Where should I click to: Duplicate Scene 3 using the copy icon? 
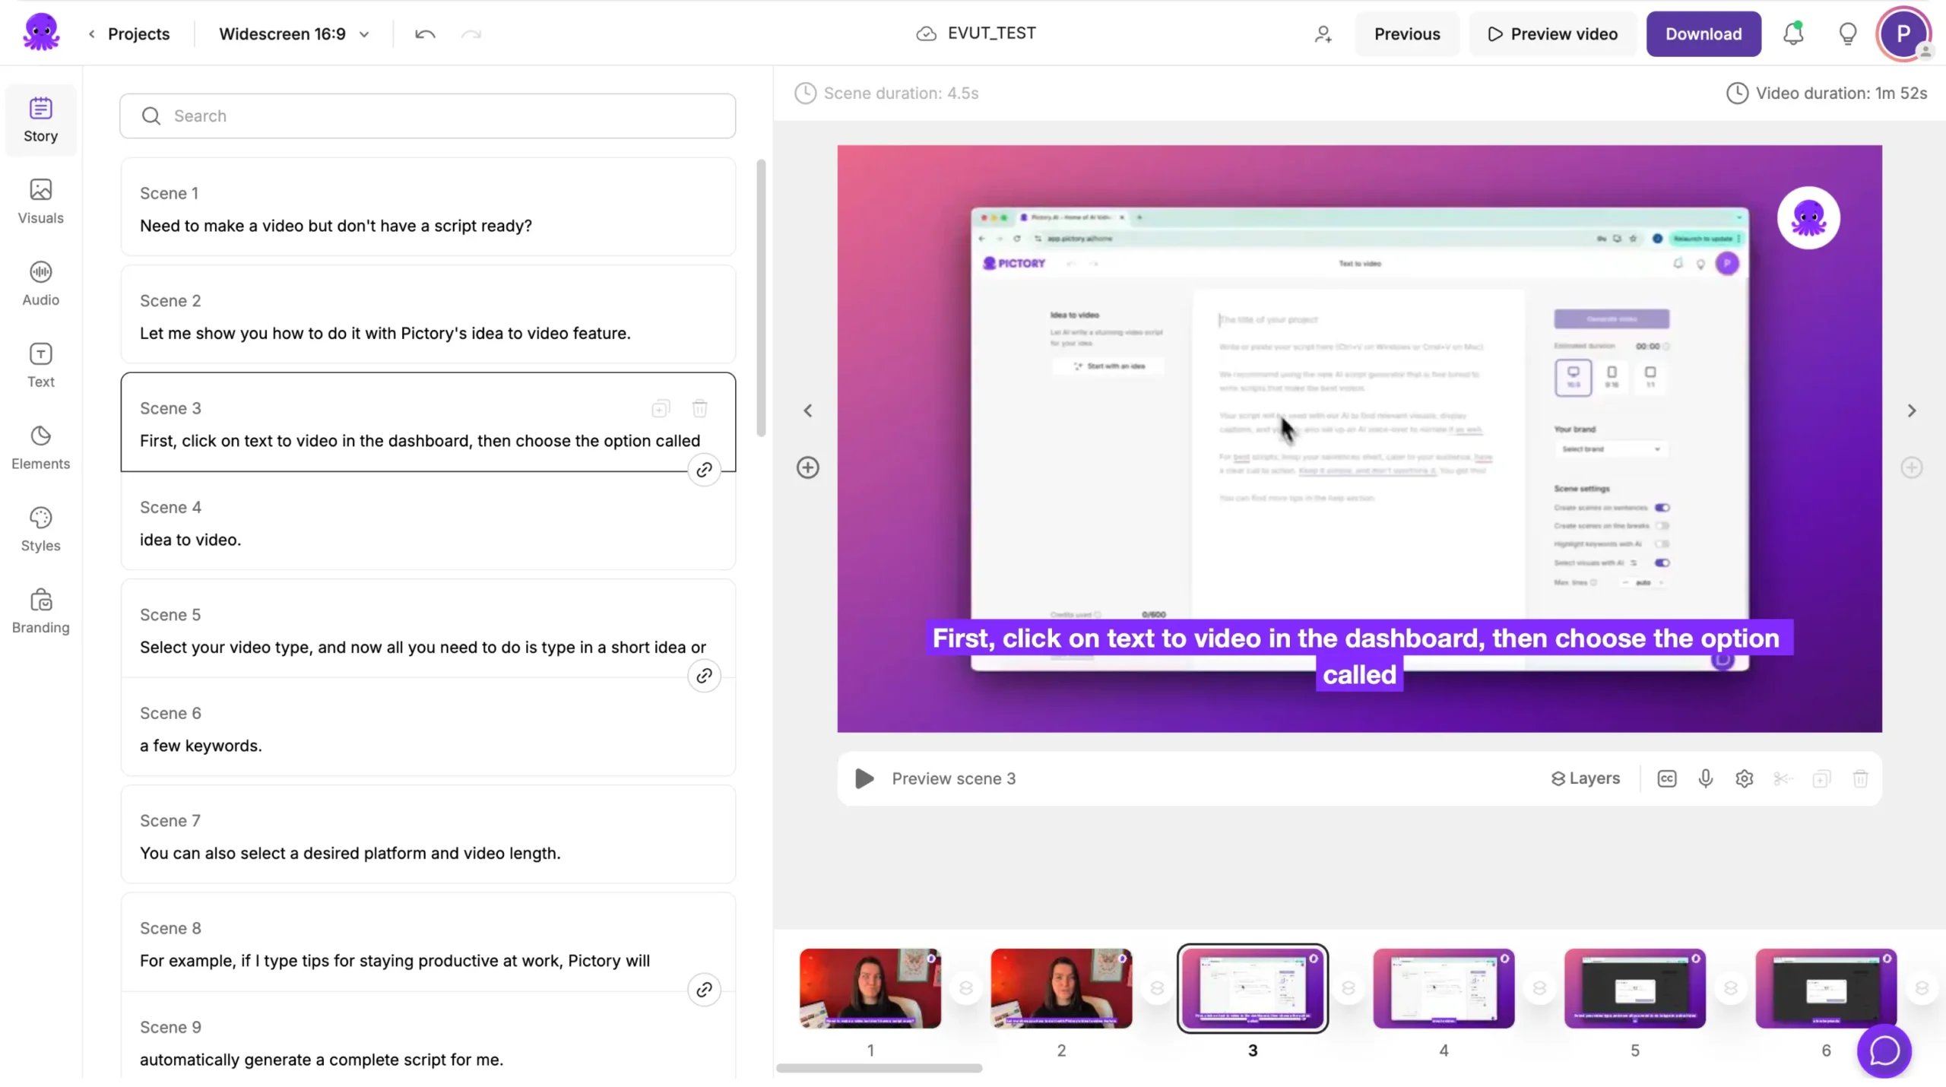(660, 408)
